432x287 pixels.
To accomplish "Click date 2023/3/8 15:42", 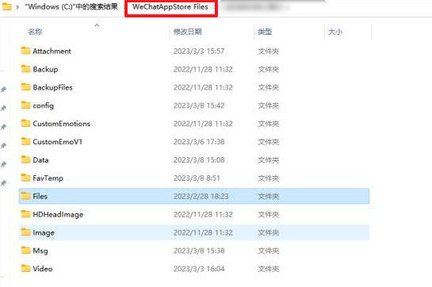I will (199, 105).
